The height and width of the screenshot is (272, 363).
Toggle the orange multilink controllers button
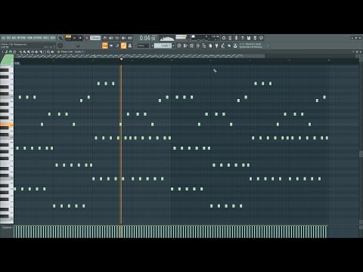123,45
